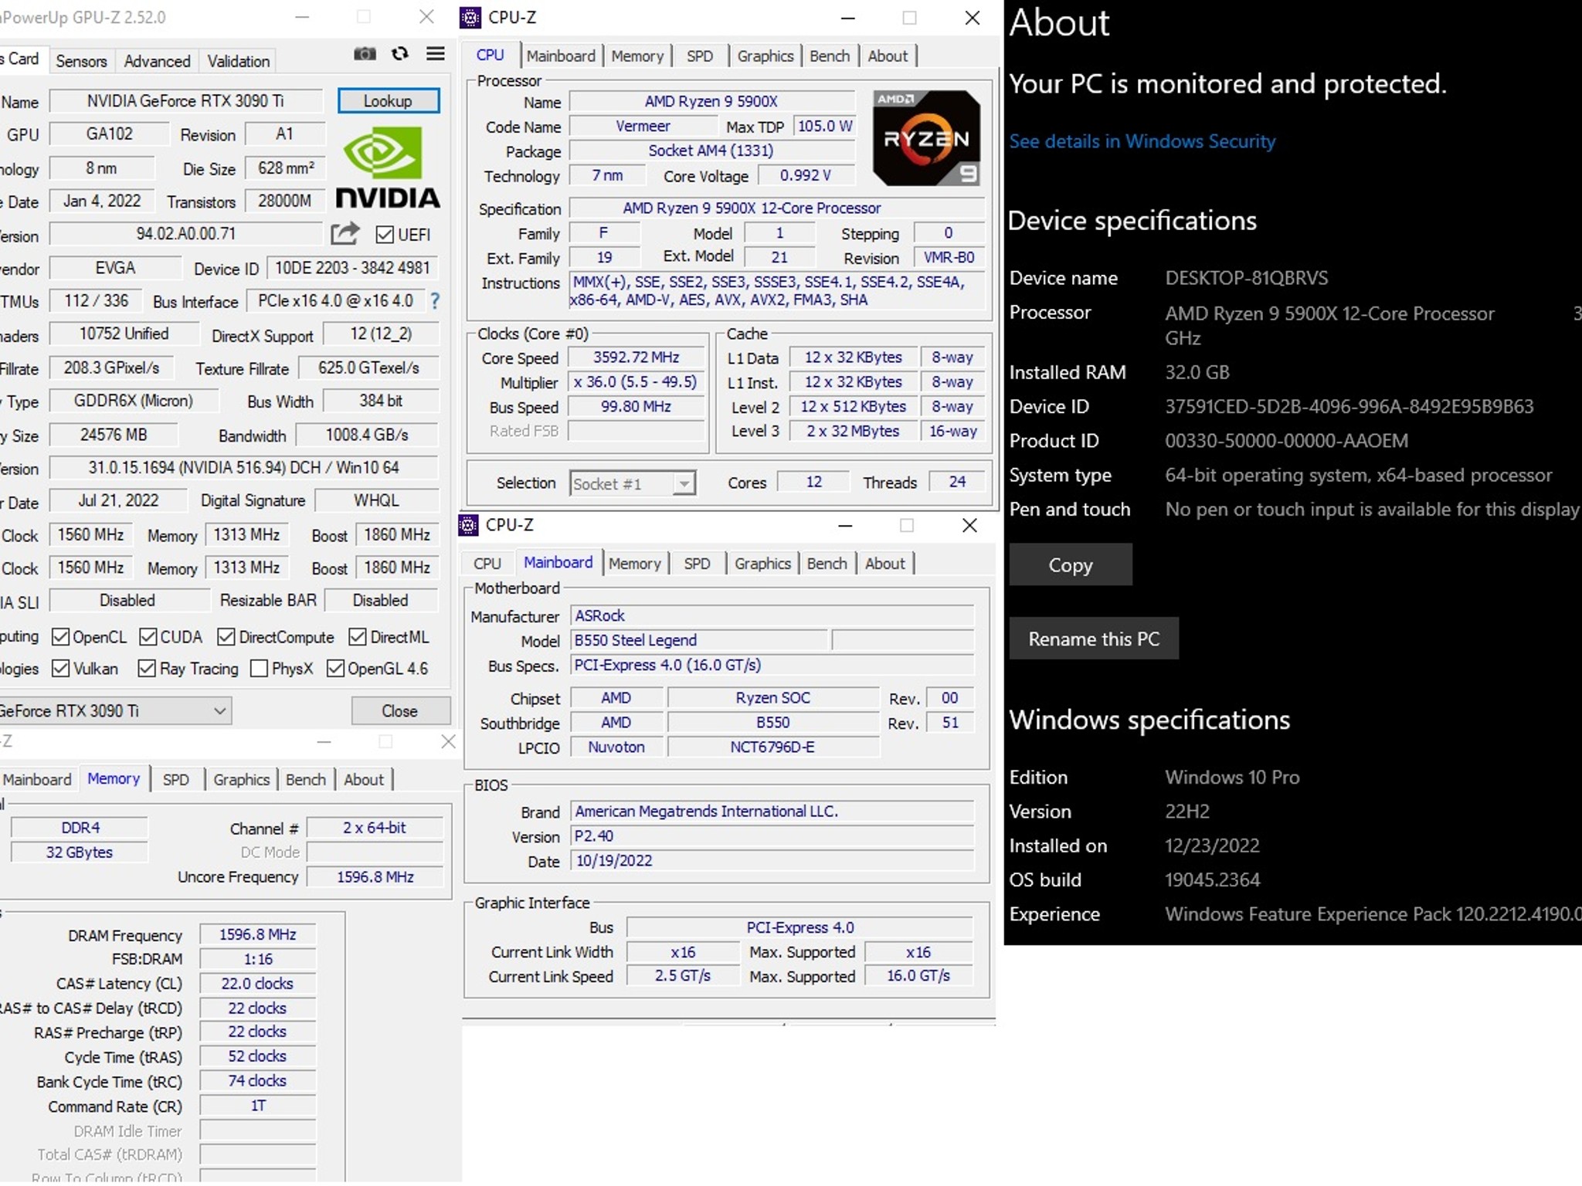Screen dimensions: 1582x1186
Task: Expand the Socket #1 selection dropdown
Action: tap(684, 484)
